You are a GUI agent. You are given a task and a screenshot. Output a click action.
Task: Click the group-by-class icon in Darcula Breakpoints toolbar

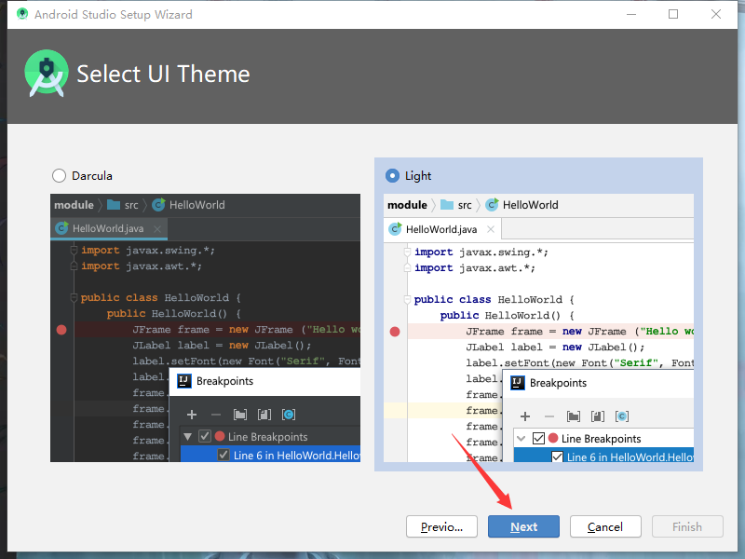289,415
